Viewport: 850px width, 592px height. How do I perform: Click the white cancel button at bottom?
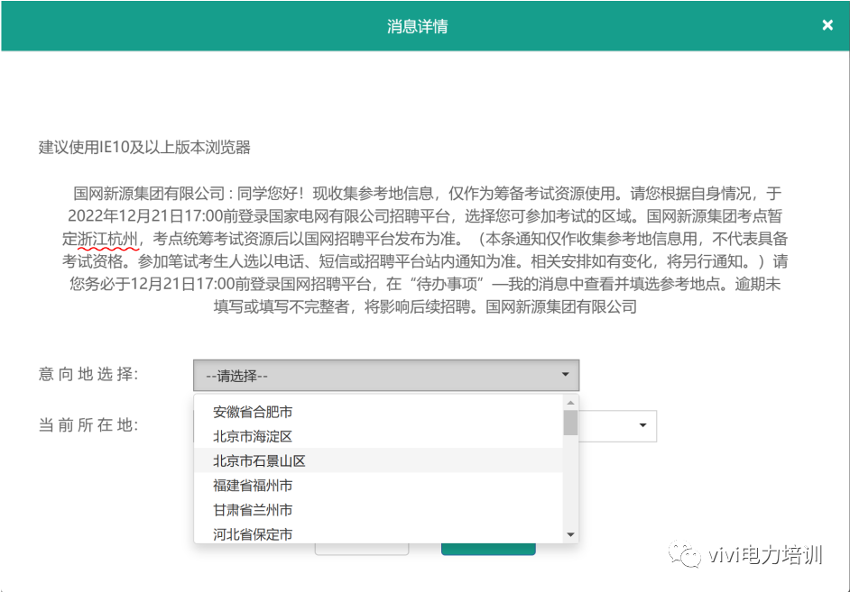pyautogui.click(x=361, y=543)
